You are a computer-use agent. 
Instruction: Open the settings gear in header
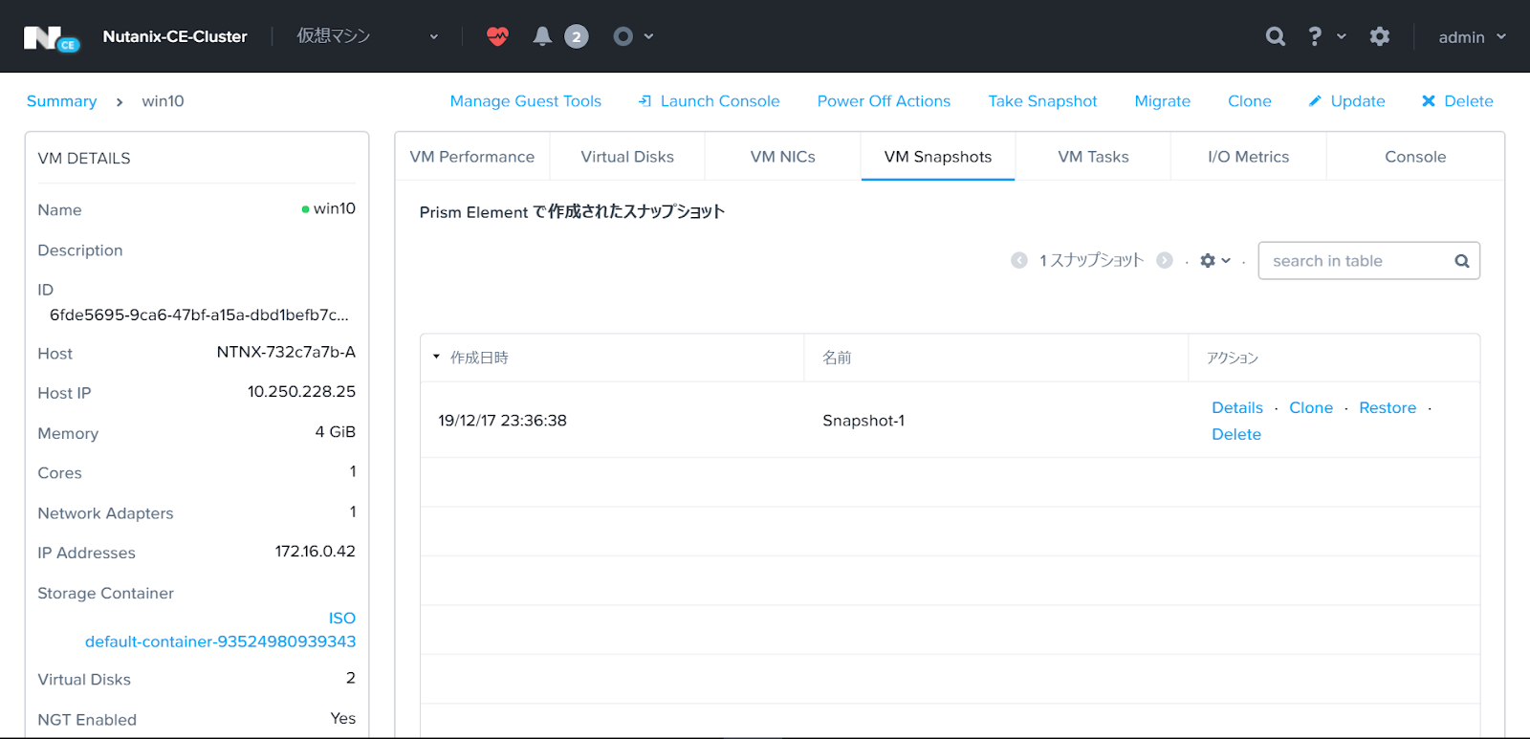pyautogui.click(x=1379, y=36)
